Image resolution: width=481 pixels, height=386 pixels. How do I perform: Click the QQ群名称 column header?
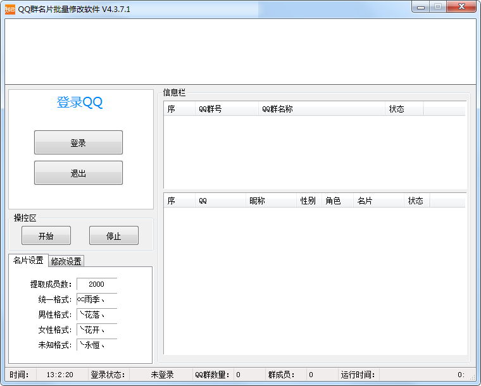pos(322,109)
